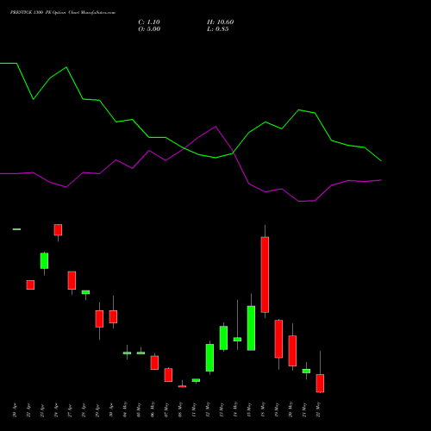The height and width of the screenshot is (431, 431).
Task: Click the red 20 May candlestick
Action: click(292, 351)
